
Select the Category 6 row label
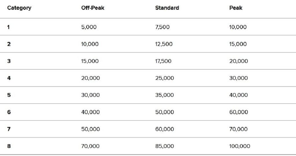click(x=9, y=112)
